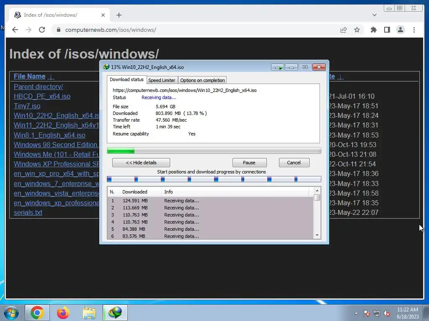This screenshot has height=321, width=429.
Task: Click the Info column header
Action: (235, 192)
